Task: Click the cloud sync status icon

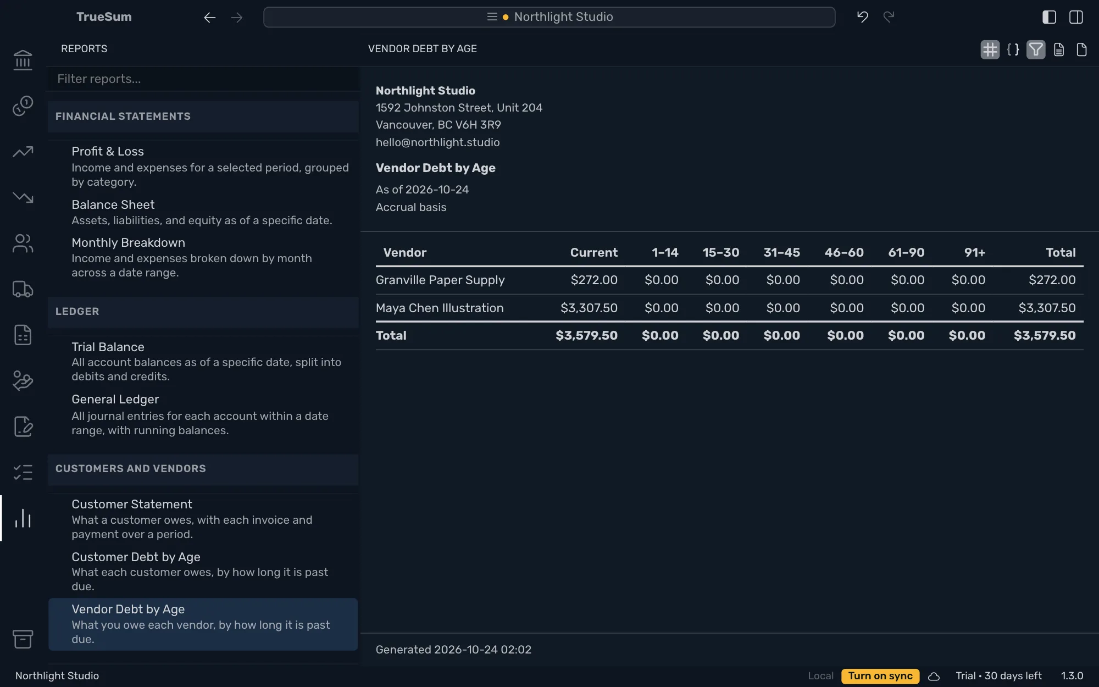Action: tap(934, 676)
